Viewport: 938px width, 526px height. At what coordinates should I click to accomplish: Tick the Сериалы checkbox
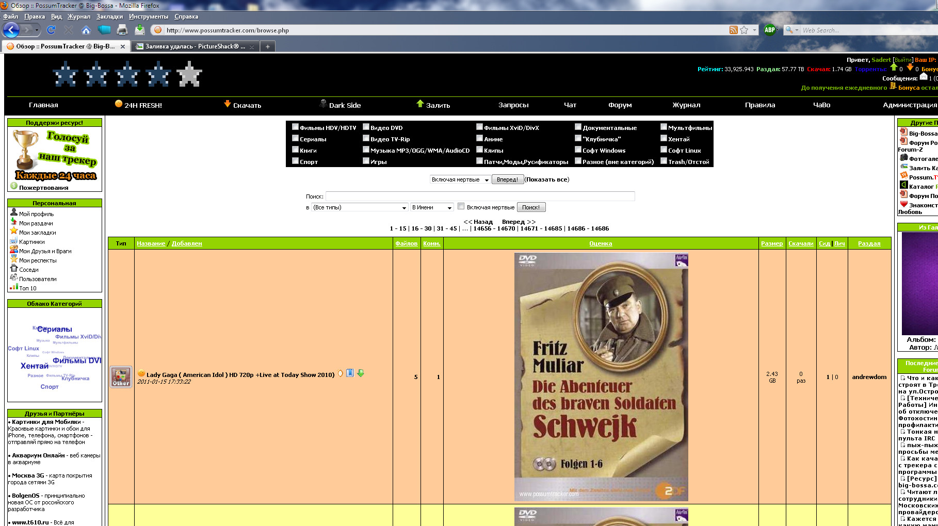click(295, 138)
